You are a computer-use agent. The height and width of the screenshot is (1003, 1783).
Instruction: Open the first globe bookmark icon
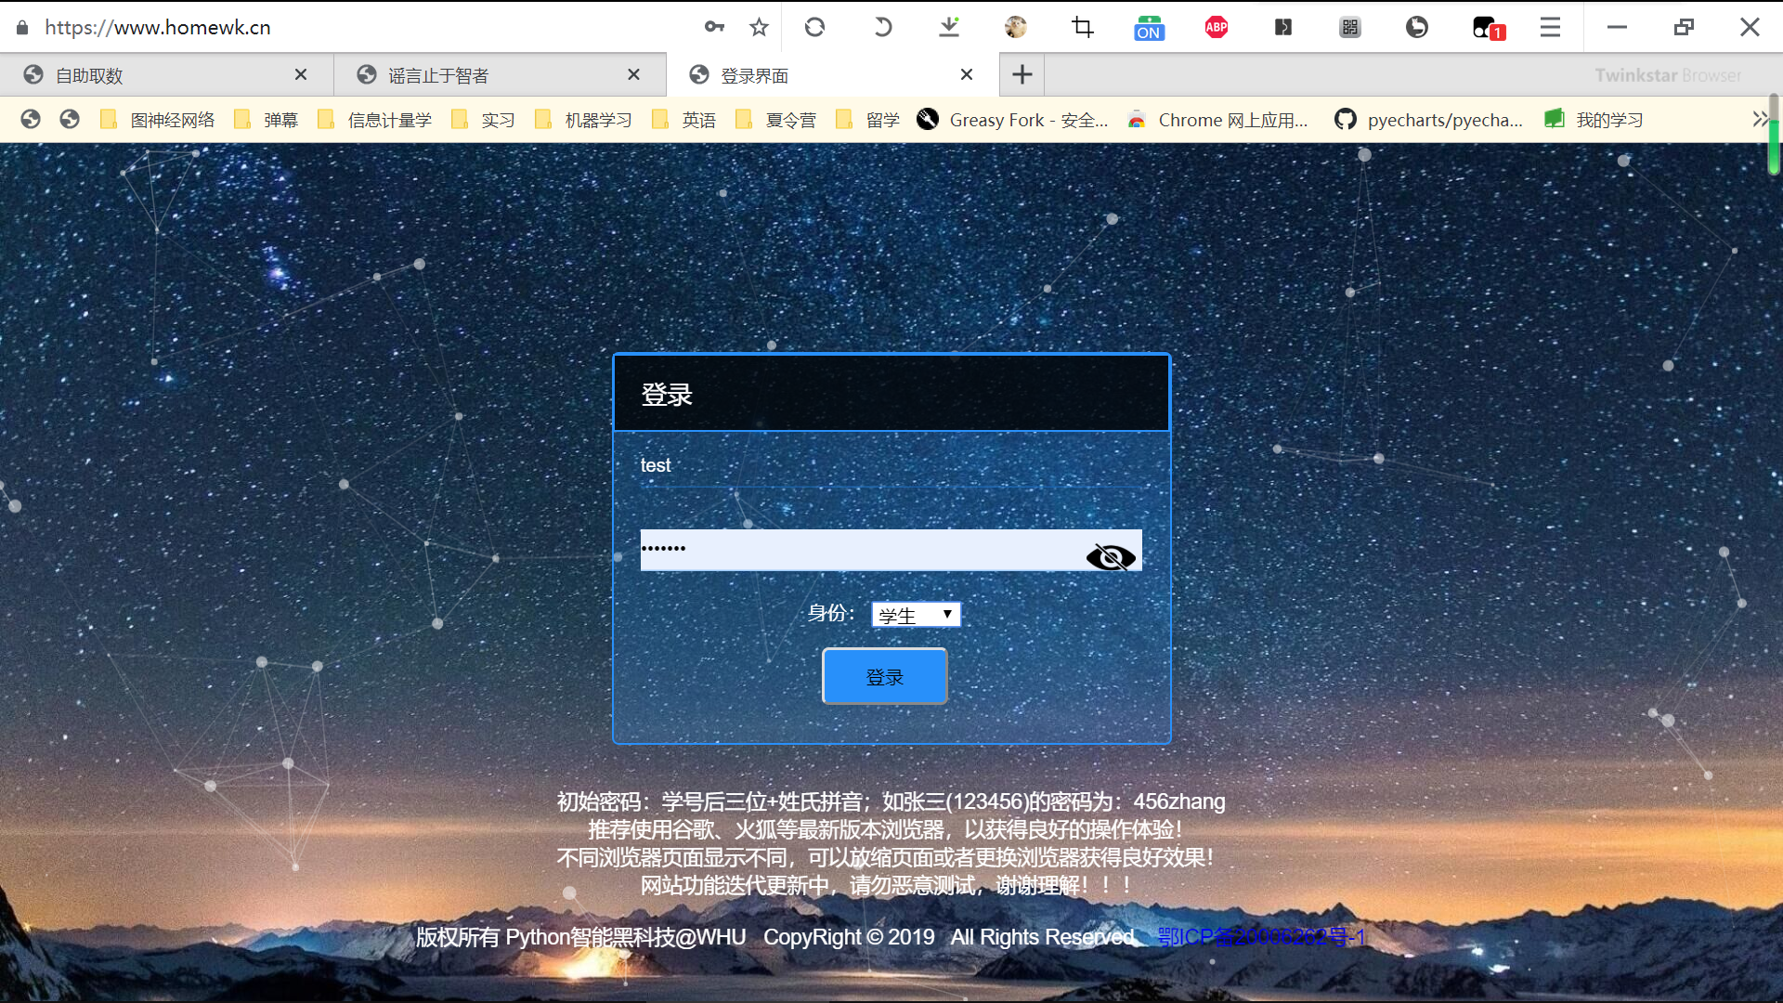click(31, 119)
